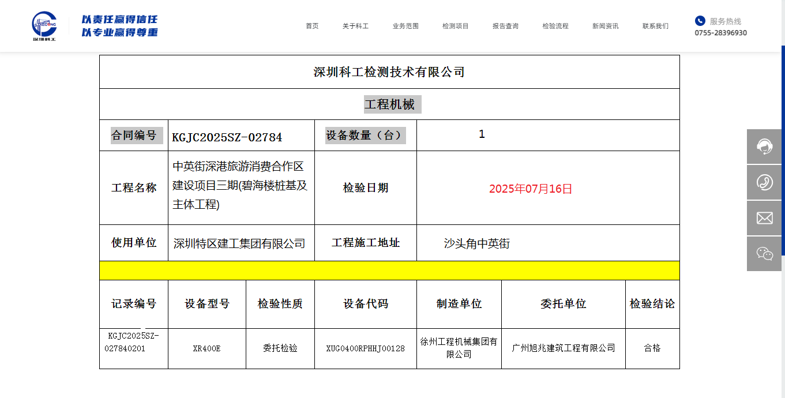
Task: Click the page vertical scrollbar thumb
Action: tap(783, 150)
